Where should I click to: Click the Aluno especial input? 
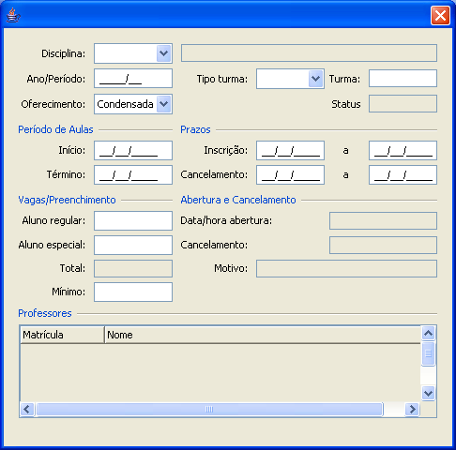tap(133, 245)
